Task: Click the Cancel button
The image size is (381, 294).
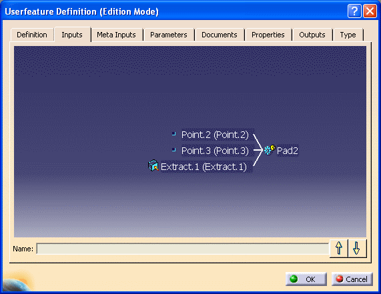Action: pyautogui.click(x=352, y=279)
